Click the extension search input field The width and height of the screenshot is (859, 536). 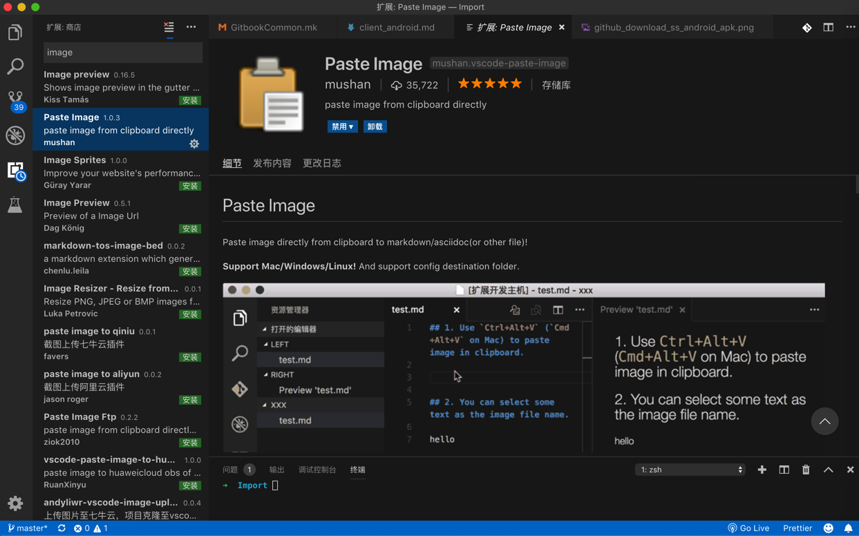122,52
